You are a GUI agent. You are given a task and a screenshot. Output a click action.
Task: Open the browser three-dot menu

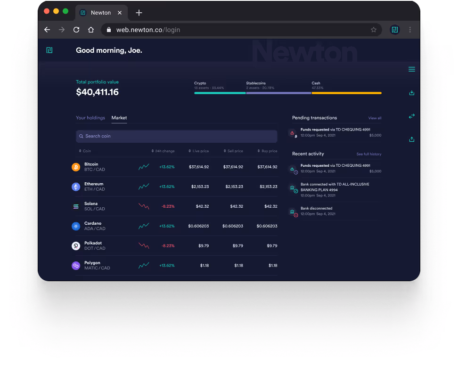tap(410, 30)
